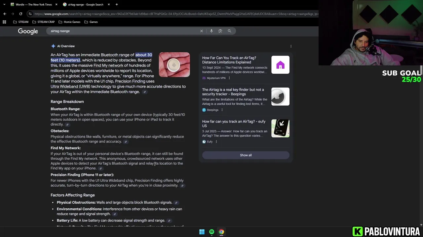The height and width of the screenshot is (237, 423).
Task: Open options menu next to Beepings
Action: pyautogui.click(x=222, y=110)
